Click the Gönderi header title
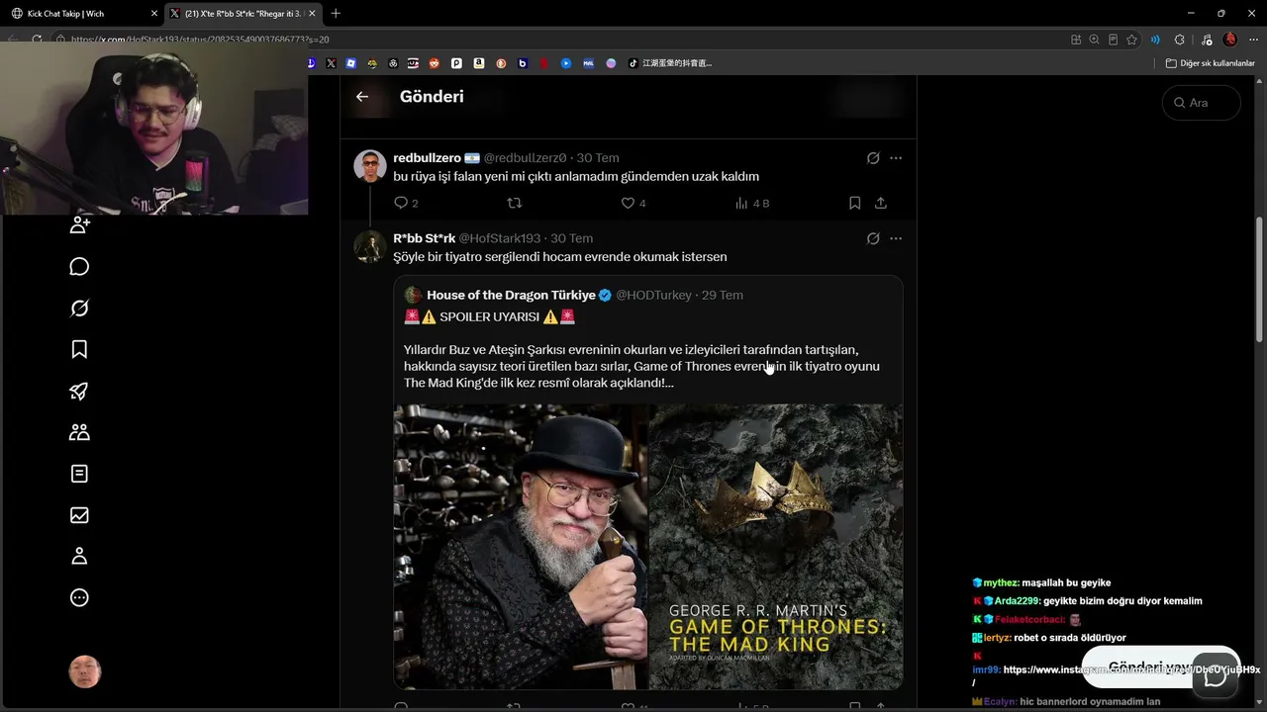The width and height of the screenshot is (1267, 712). tap(432, 97)
